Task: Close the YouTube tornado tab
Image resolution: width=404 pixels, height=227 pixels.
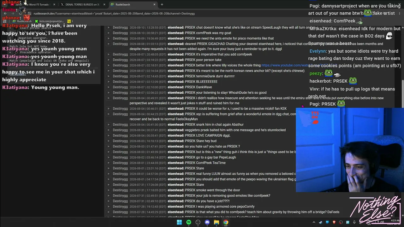Action: [54, 4]
